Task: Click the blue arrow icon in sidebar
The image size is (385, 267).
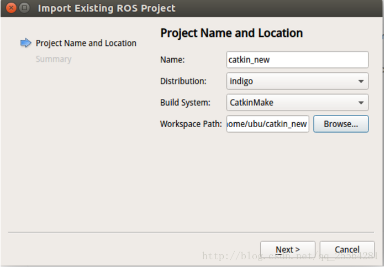Action: [x=26, y=43]
